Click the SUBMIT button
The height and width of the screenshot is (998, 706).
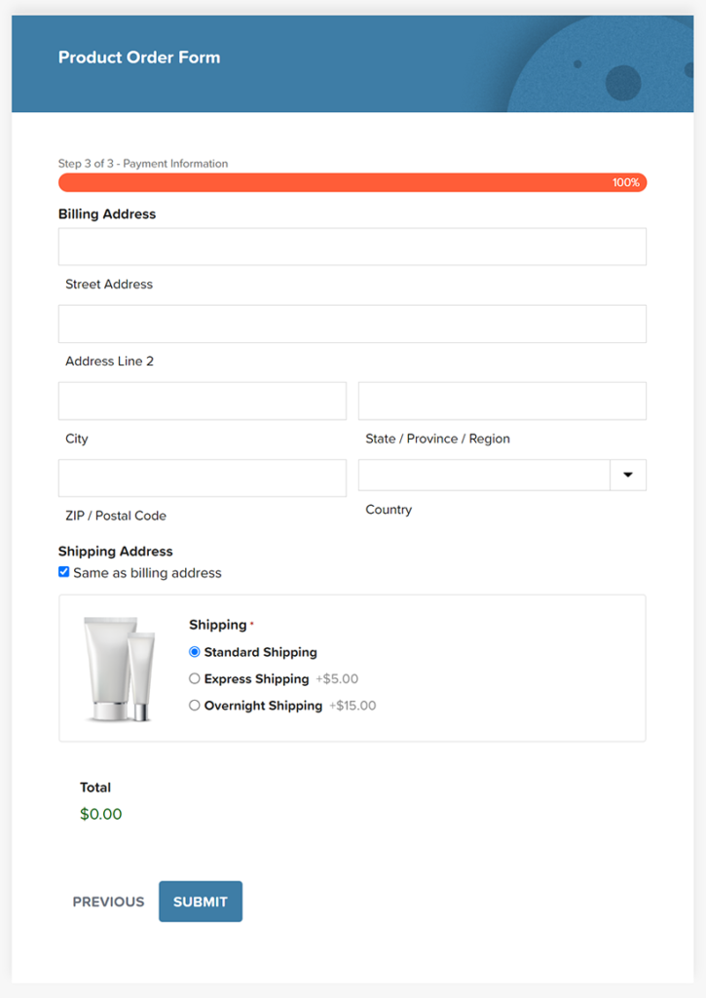tap(200, 902)
